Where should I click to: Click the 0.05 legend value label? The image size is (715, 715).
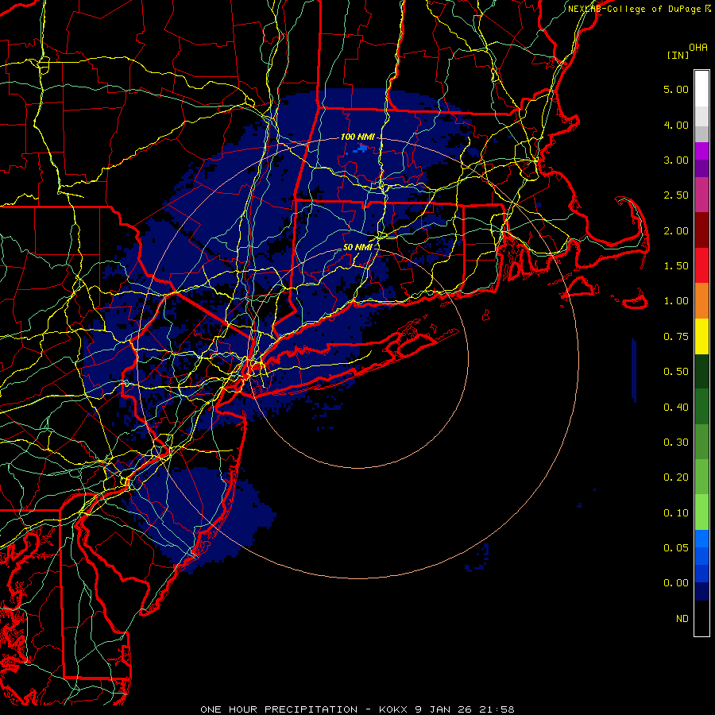(x=676, y=548)
